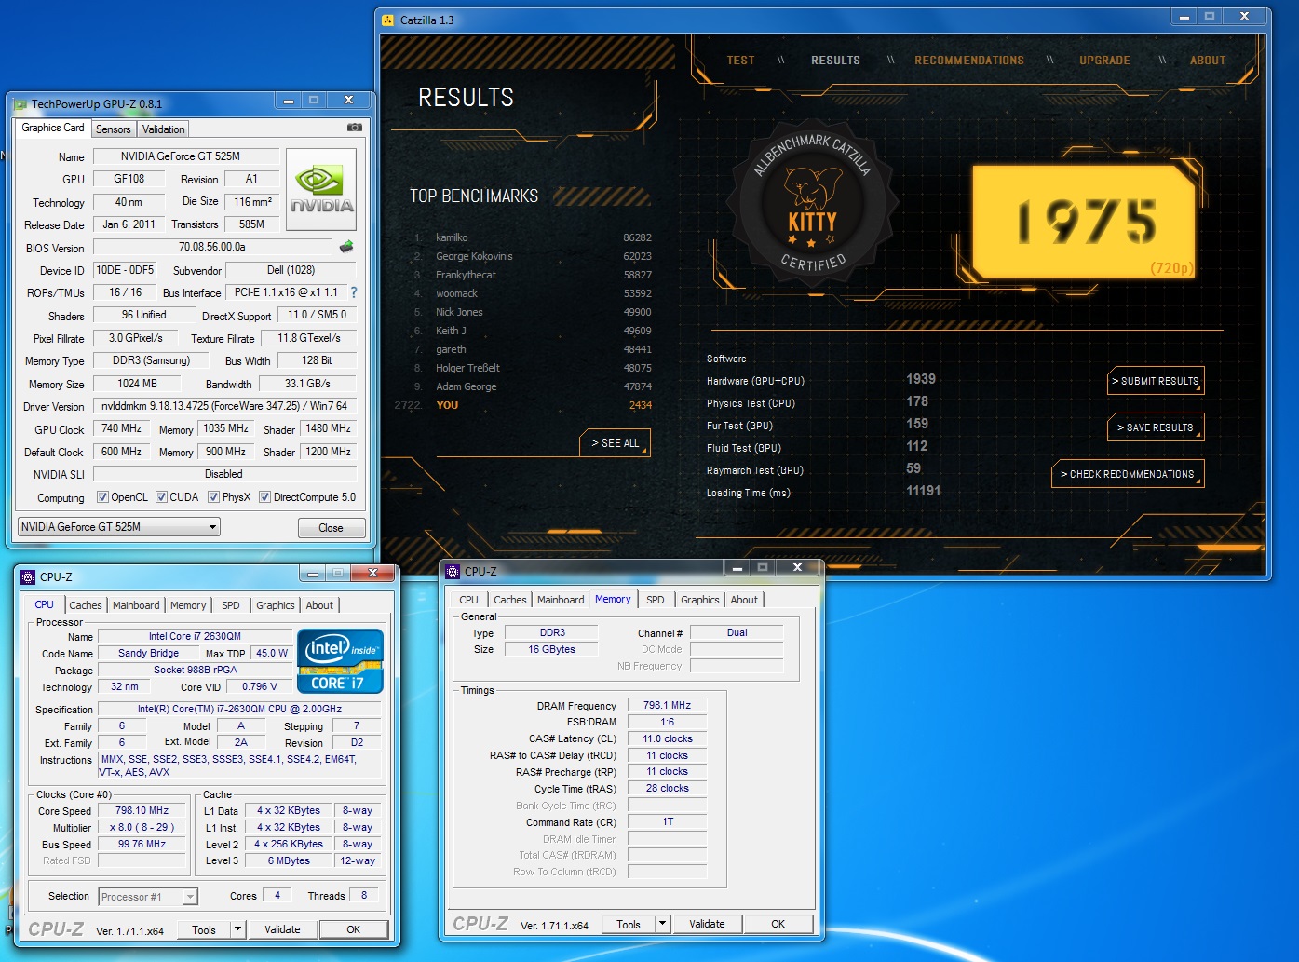Image resolution: width=1299 pixels, height=962 pixels.
Task: Click the Memory CPU-Z window title icon
Action: (x=453, y=571)
